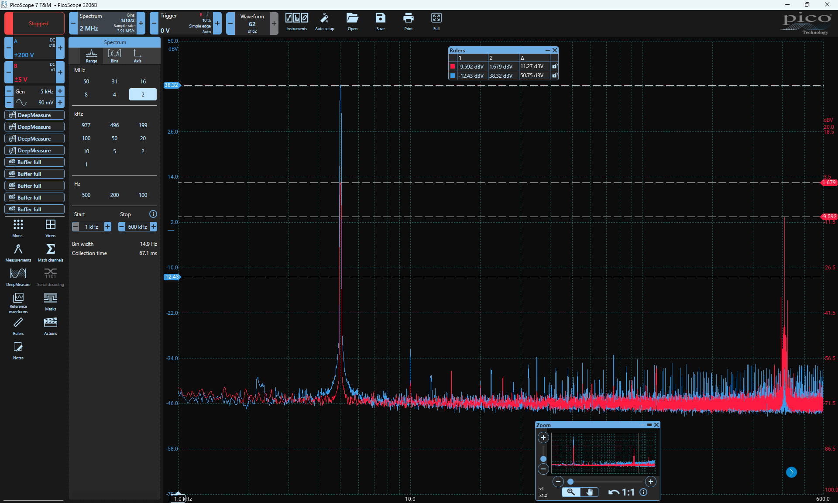Image resolution: width=838 pixels, height=503 pixels.
Task: Open the Notes tool
Action: click(18, 351)
